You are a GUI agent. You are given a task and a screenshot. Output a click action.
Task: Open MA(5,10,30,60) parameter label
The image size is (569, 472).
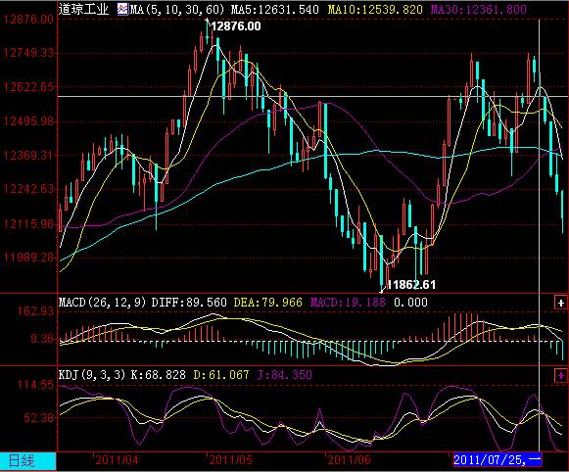(x=177, y=9)
